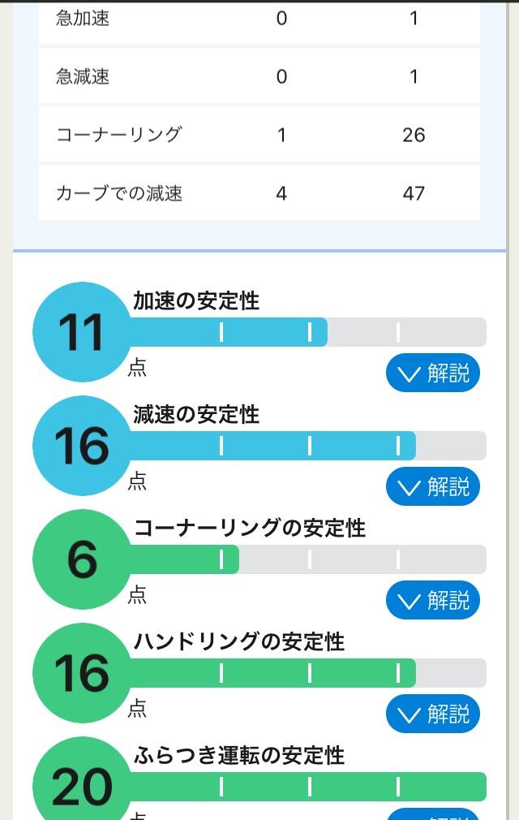Click the 加速の安定性 progress bar
This screenshot has height=820, width=519.
pos(308,332)
